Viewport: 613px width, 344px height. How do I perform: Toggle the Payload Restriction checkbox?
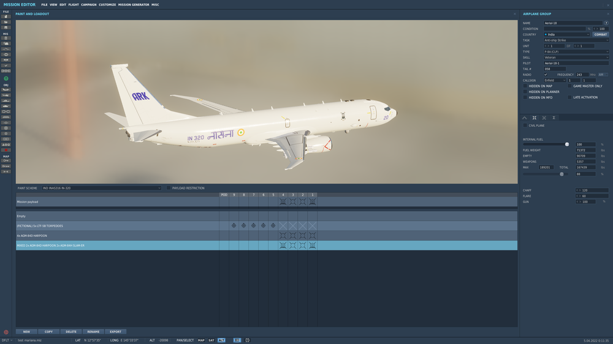[x=169, y=188]
